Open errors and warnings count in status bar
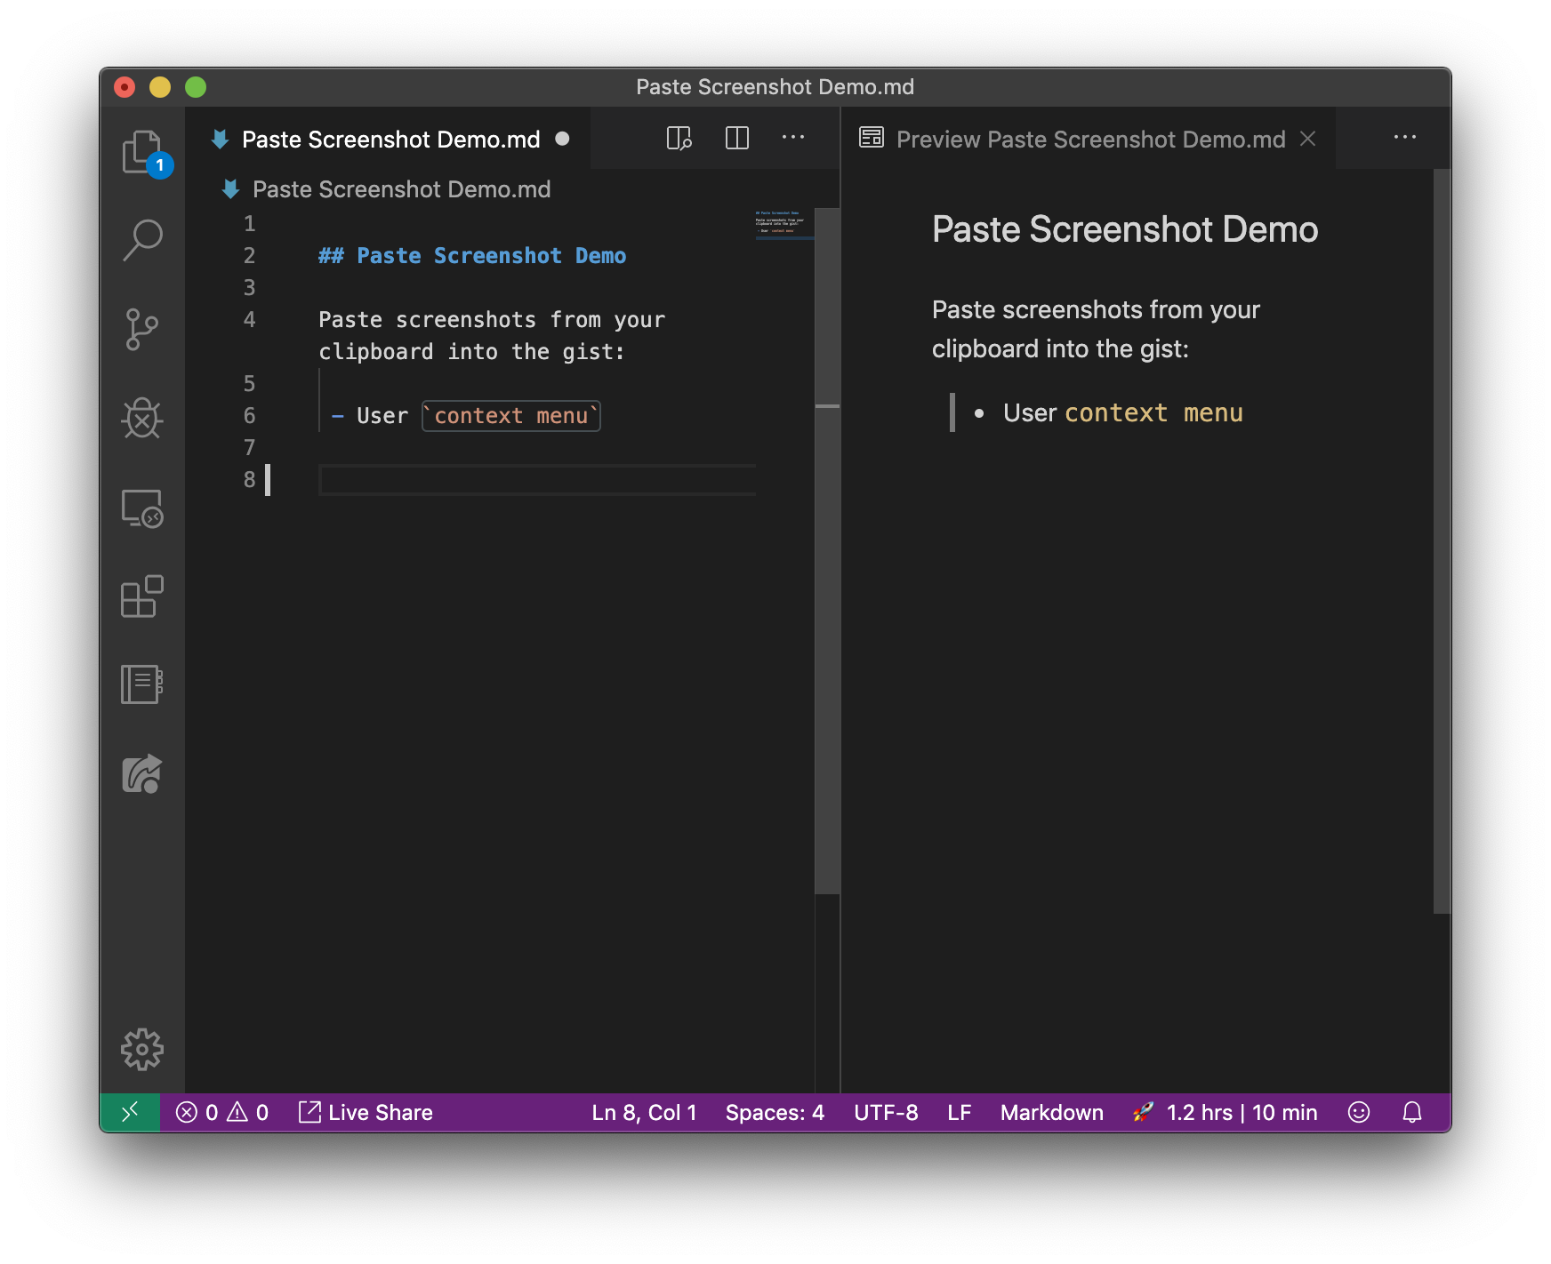This screenshot has width=1551, height=1264. pos(222,1113)
